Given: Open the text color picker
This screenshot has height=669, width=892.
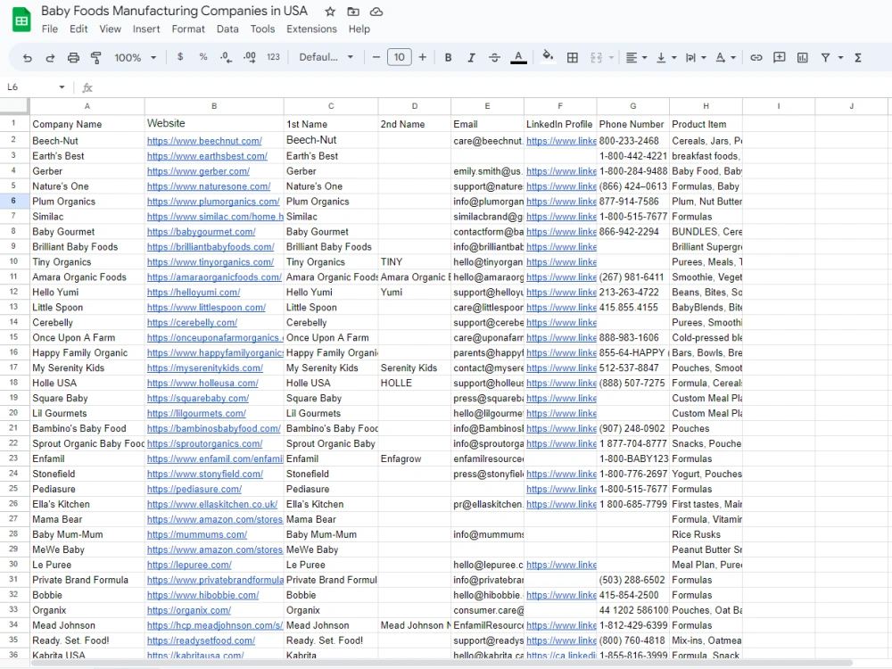Looking at the screenshot, I should pyautogui.click(x=518, y=57).
